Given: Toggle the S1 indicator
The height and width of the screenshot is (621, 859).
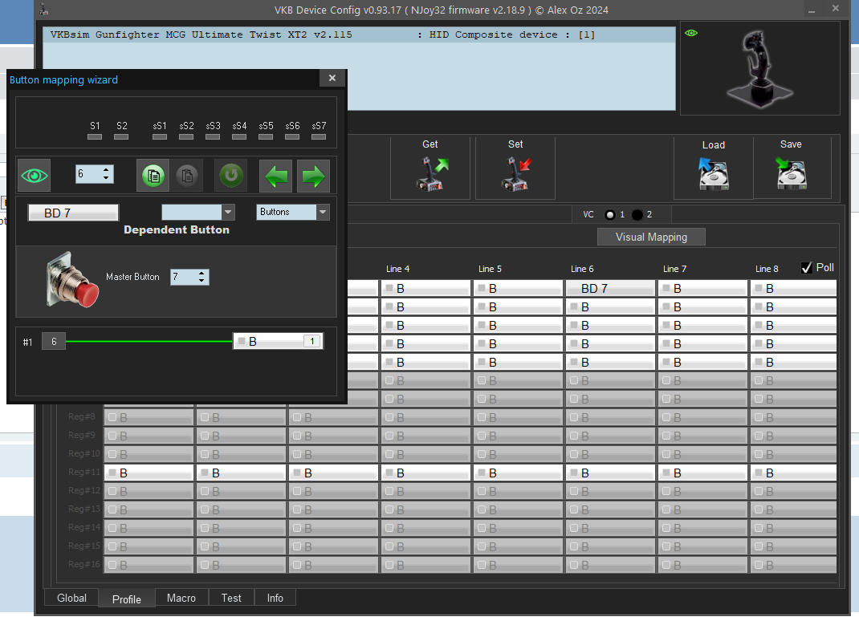Looking at the screenshot, I should pos(95,137).
